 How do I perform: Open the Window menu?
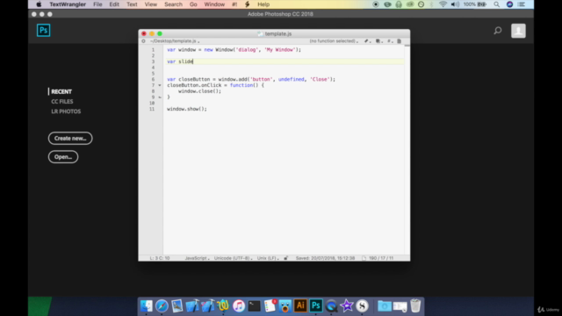pos(214,4)
